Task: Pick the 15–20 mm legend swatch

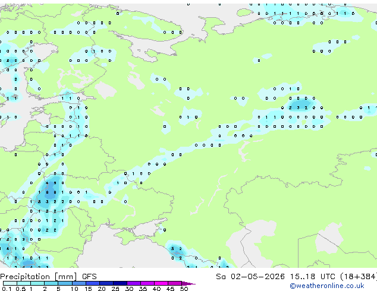Action: click(x=92, y=283)
